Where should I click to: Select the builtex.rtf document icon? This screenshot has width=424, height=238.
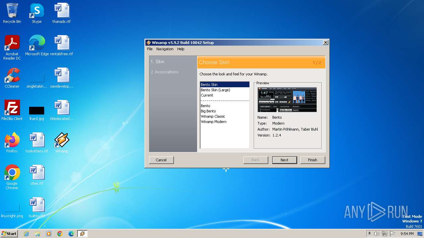36,208
